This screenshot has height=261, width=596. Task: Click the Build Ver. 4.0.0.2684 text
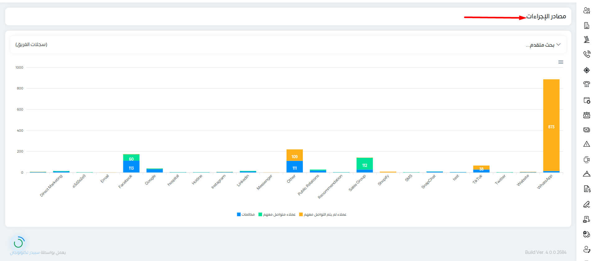[x=546, y=252]
